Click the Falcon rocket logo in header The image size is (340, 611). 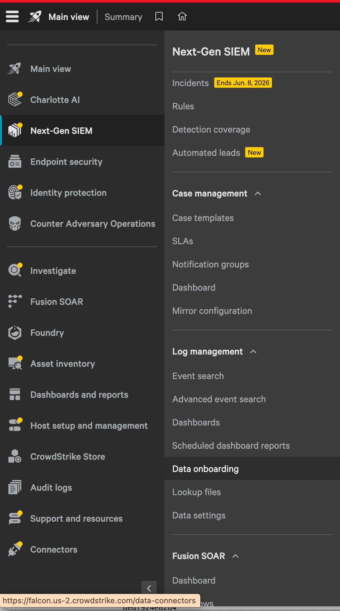pyautogui.click(x=35, y=16)
